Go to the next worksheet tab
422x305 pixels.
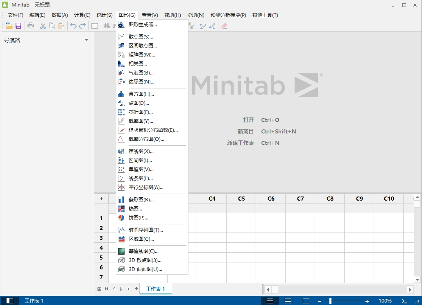pos(121,289)
